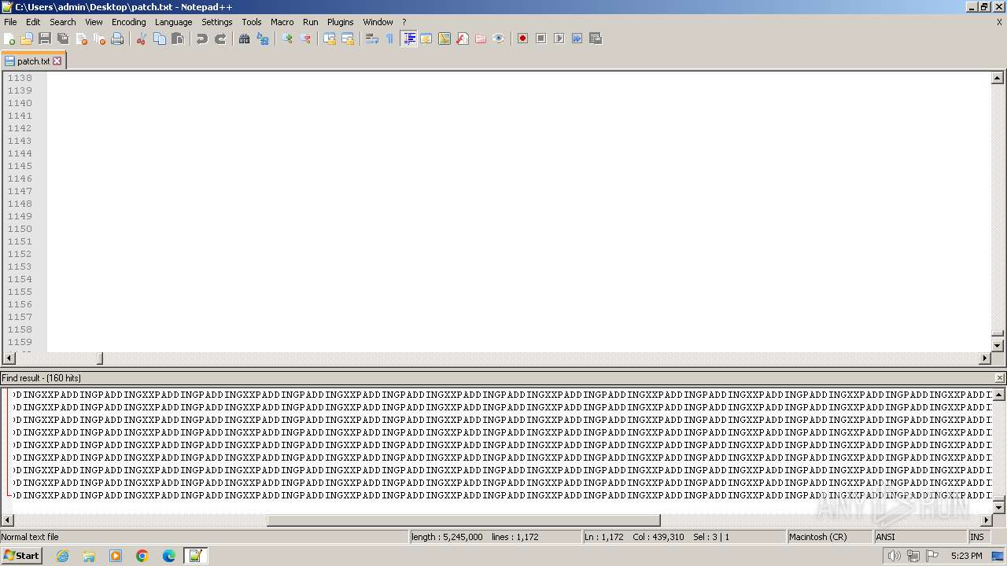Toggle the INS status bar indicator

tap(977, 537)
